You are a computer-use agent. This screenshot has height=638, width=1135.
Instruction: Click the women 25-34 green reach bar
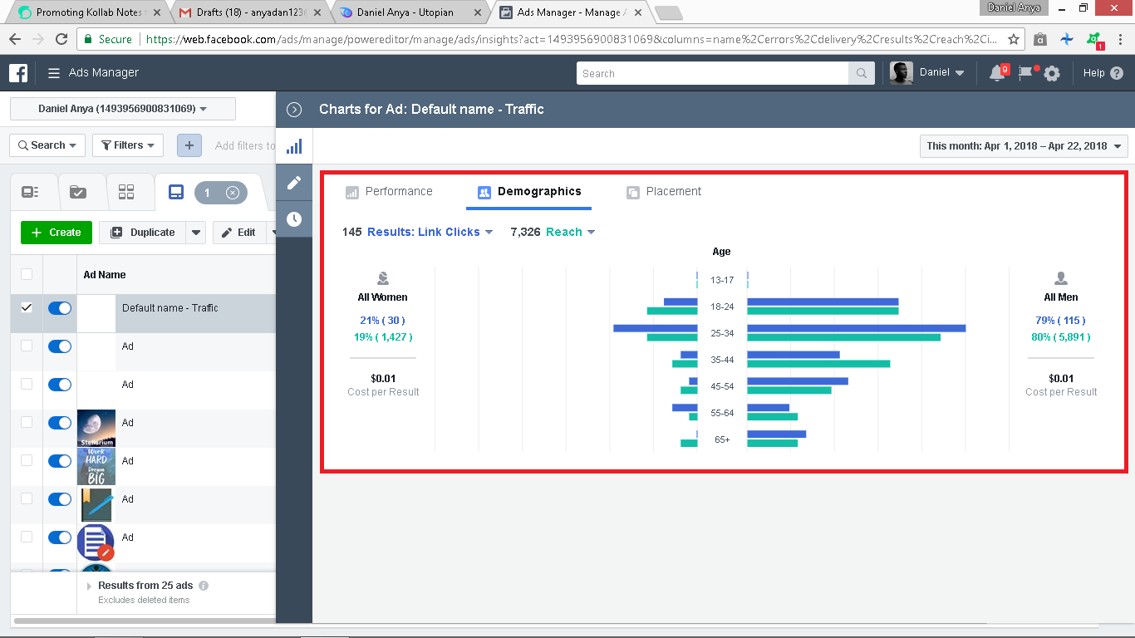(x=671, y=337)
